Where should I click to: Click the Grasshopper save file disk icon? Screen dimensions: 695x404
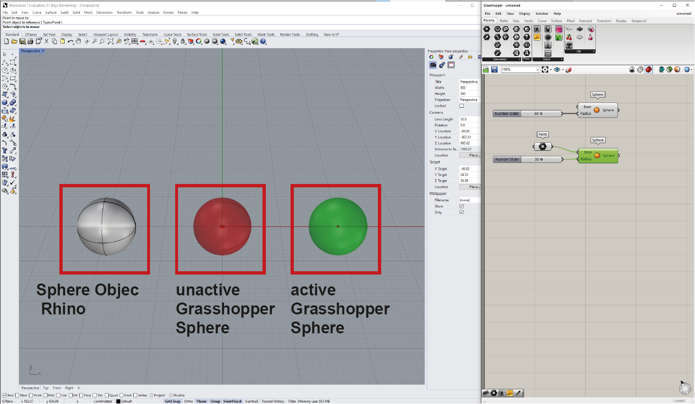(x=494, y=69)
